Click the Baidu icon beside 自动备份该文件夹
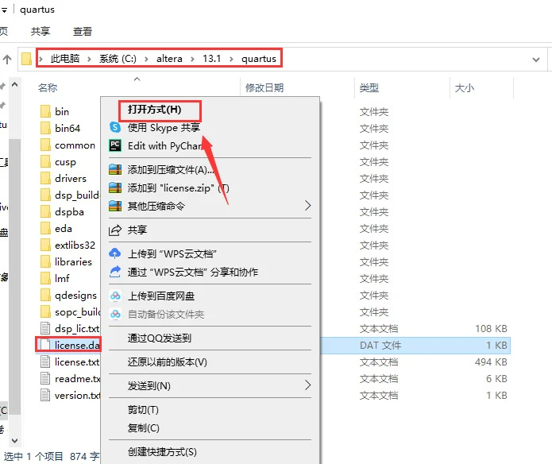Viewport: 552px width, 464px height. pyautogui.click(x=115, y=314)
